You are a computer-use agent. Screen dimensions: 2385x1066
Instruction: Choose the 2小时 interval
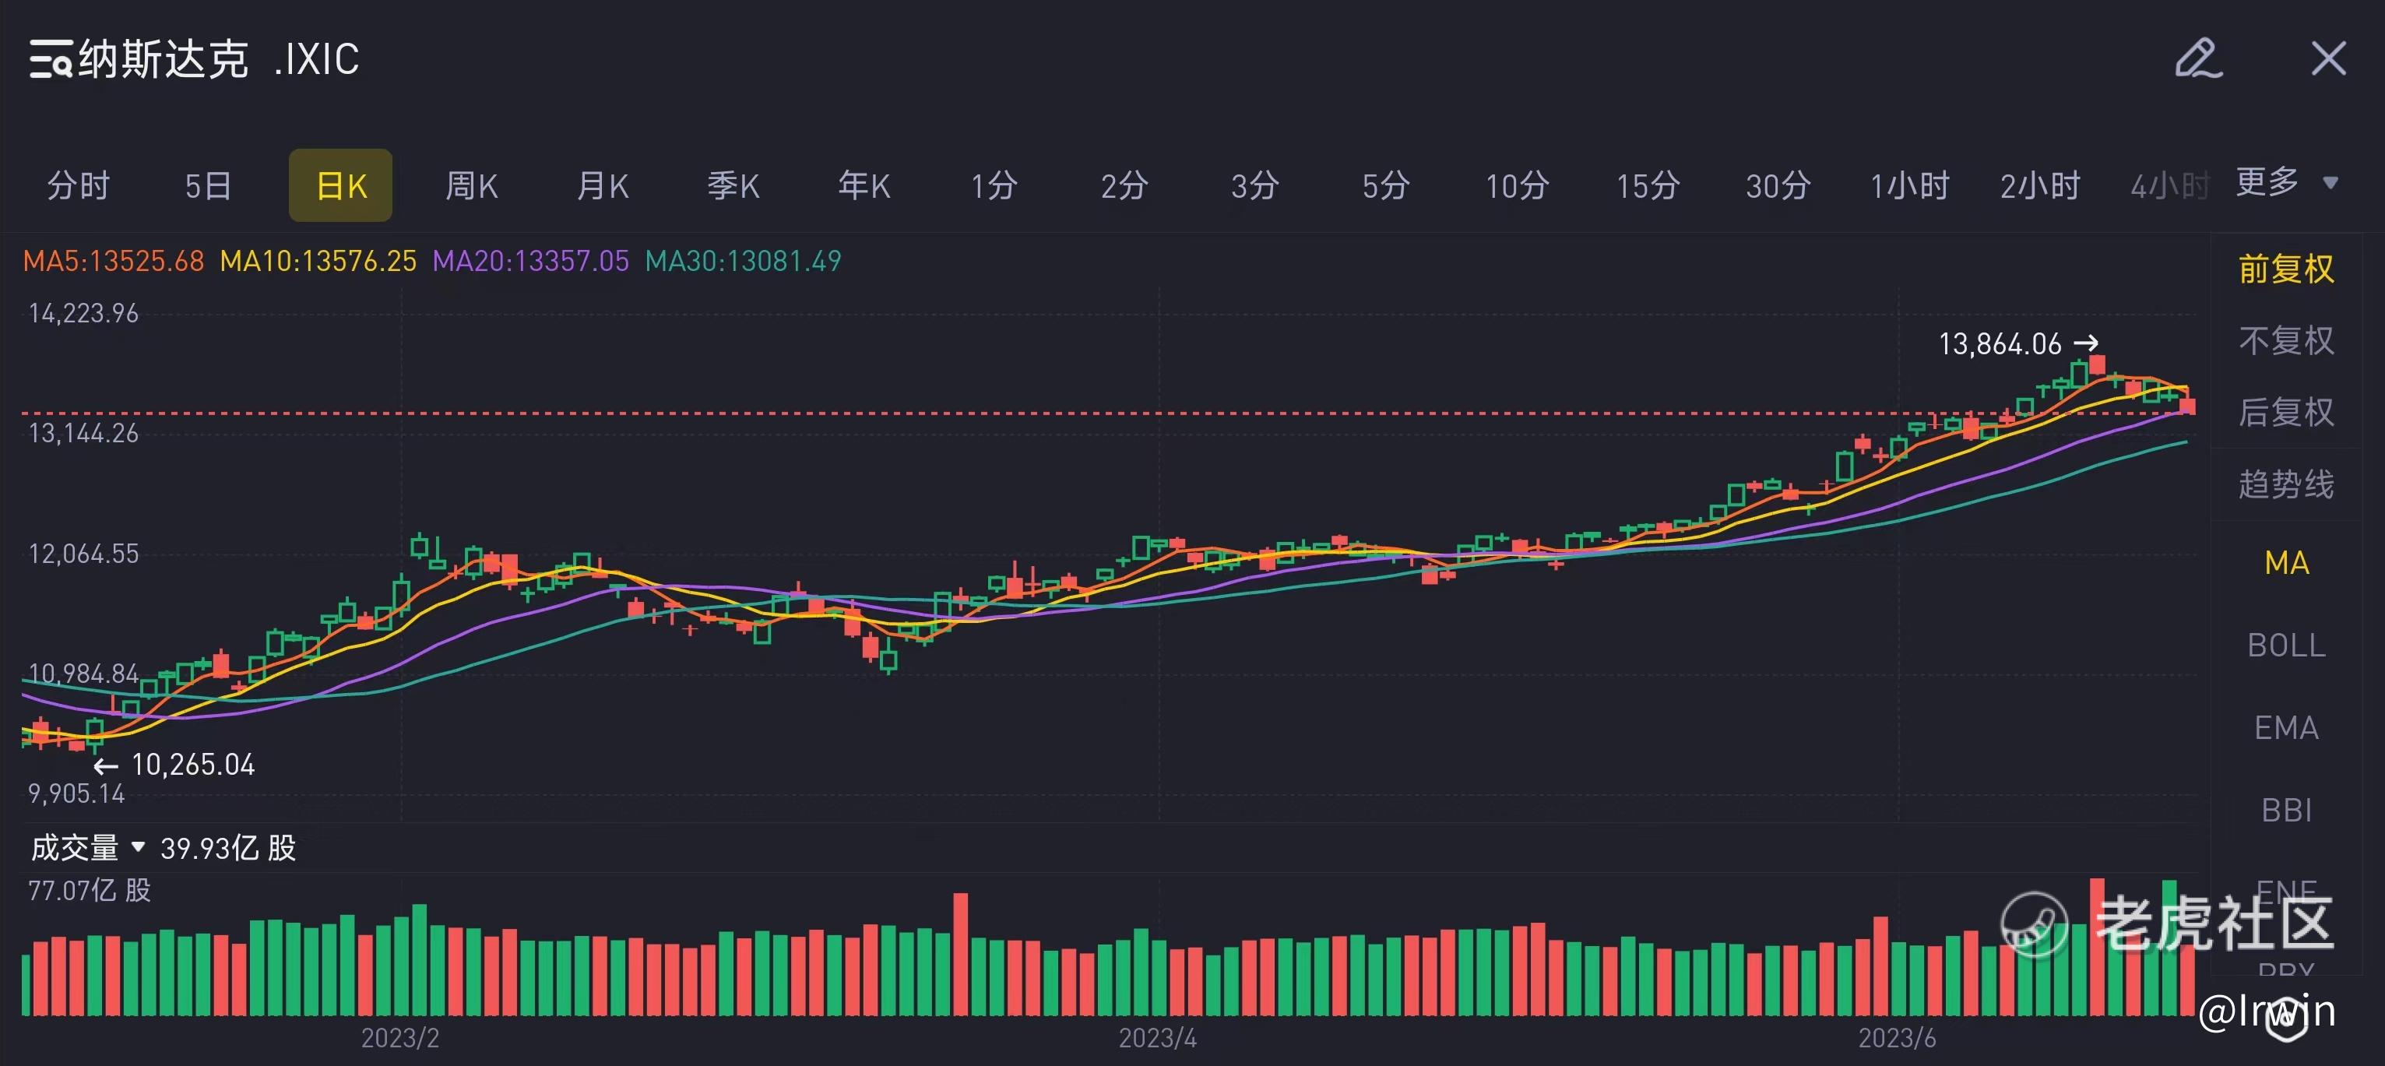(2041, 185)
